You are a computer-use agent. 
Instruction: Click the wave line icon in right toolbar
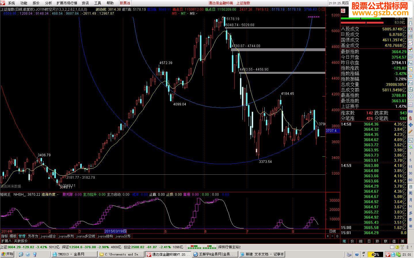(x=411, y=105)
